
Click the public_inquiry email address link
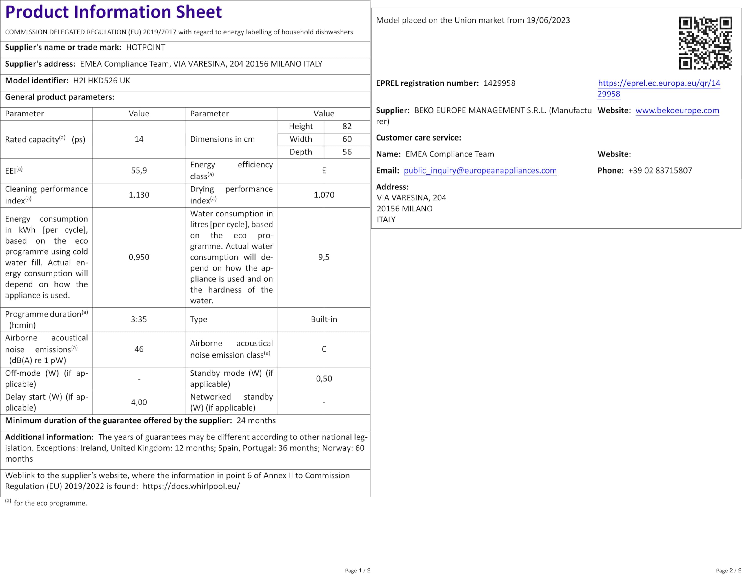coord(480,170)
